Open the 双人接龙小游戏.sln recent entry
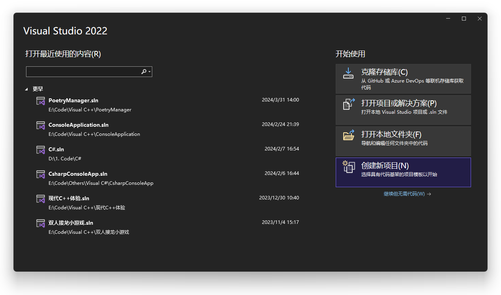The width and height of the screenshot is (501, 295). click(71, 223)
